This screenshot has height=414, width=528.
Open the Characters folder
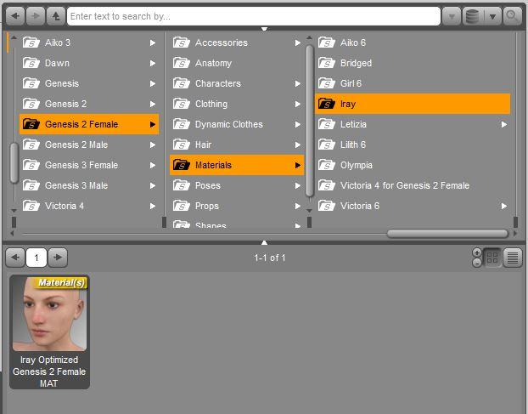coord(237,83)
